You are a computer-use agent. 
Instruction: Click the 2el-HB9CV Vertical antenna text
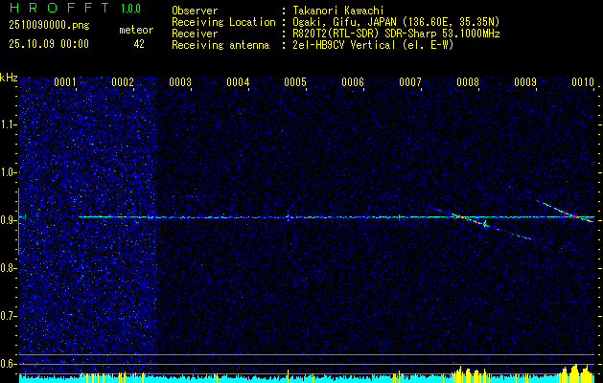coord(372,45)
